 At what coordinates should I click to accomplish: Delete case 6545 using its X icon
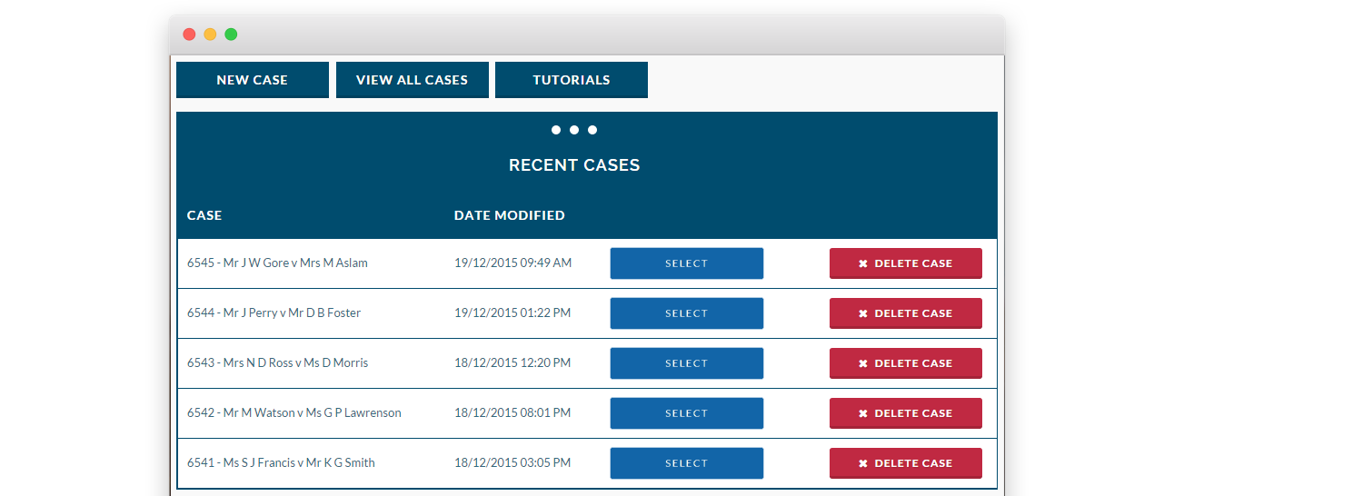[863, 263]
